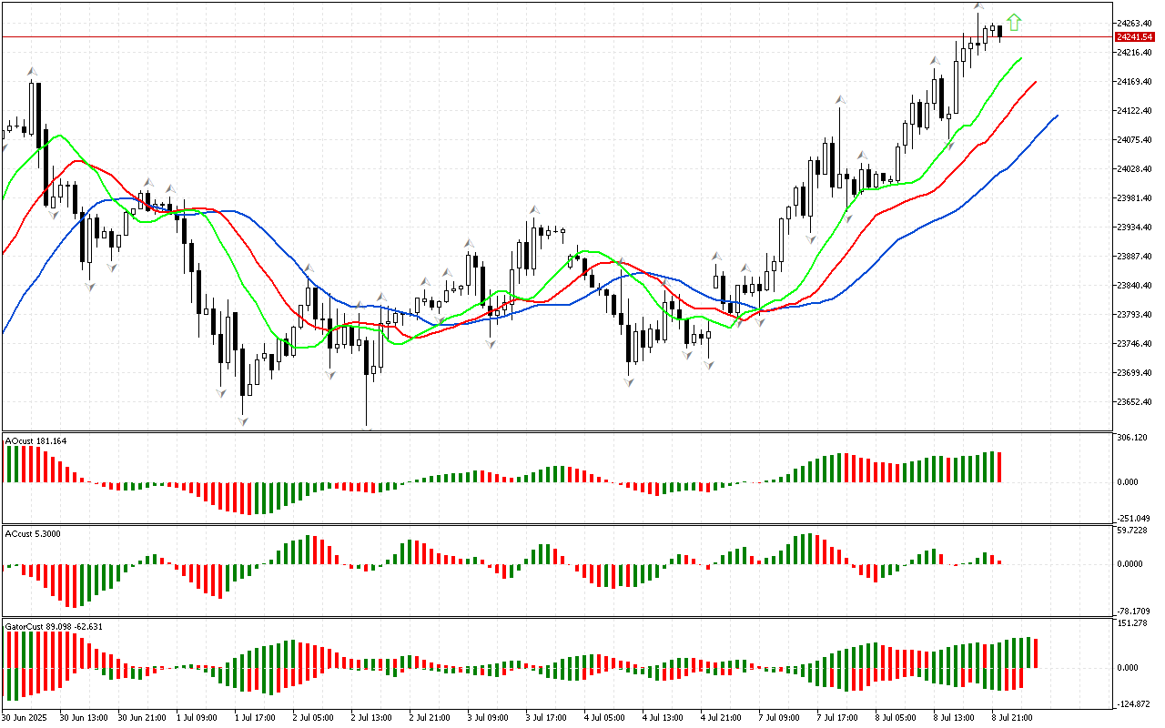Select the end of the green Alligator line
Image resolution: width=1165 pixels, height=728 pixels.
tap(1021, 58)
